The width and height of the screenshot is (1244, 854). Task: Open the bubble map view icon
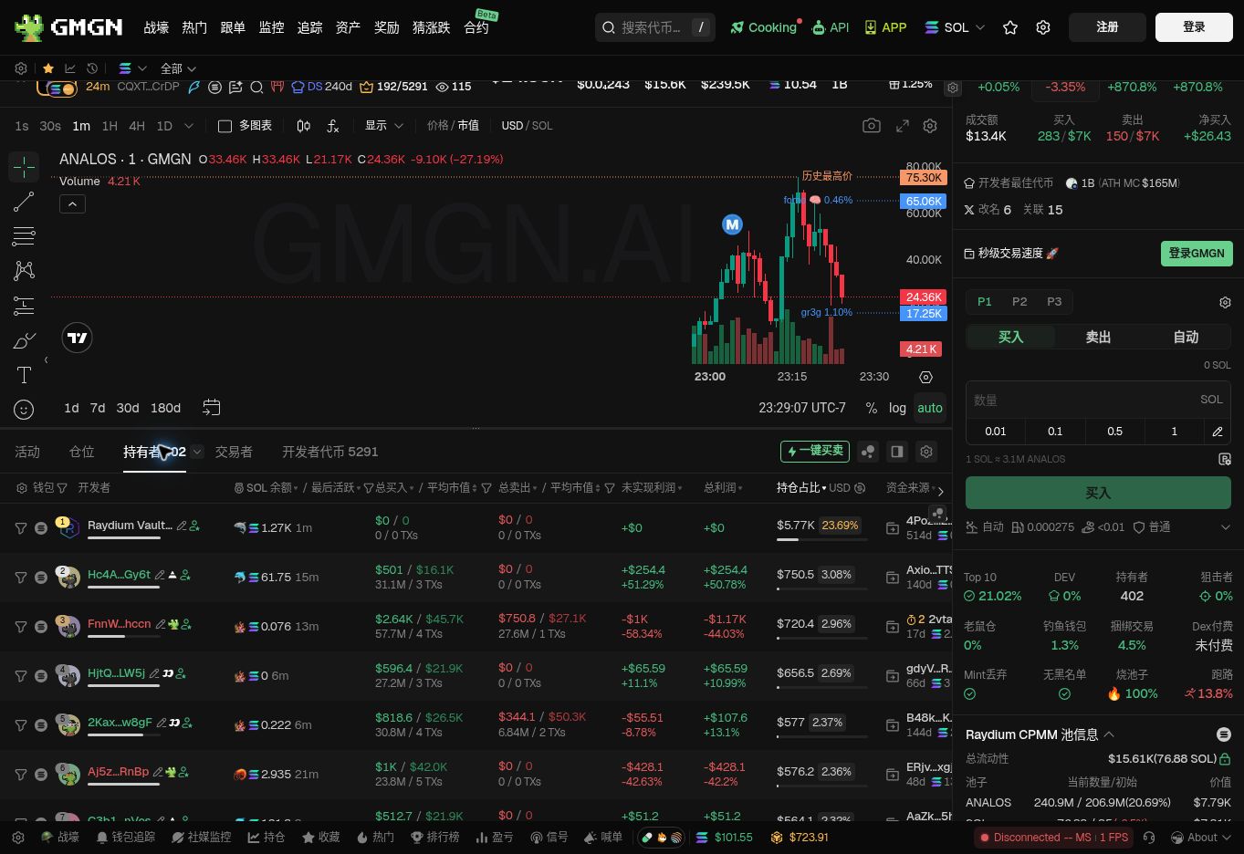(x=868, y=451)
